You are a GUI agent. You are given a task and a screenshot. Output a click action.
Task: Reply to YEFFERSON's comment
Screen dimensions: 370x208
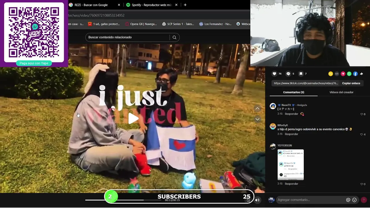291,184
